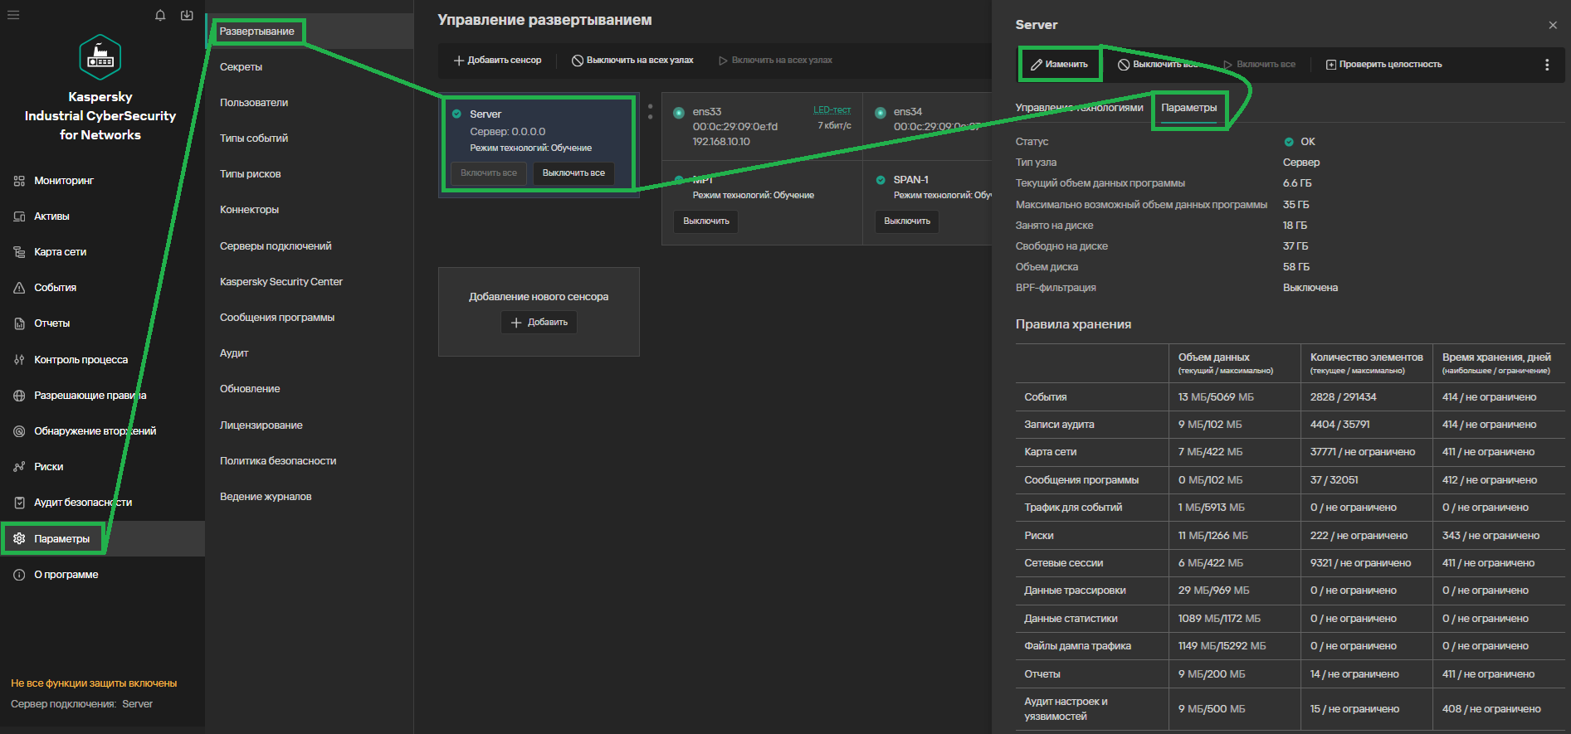1571x734 pixels.
Task: Select Коннекторы menu item
Action: [249, 209]
